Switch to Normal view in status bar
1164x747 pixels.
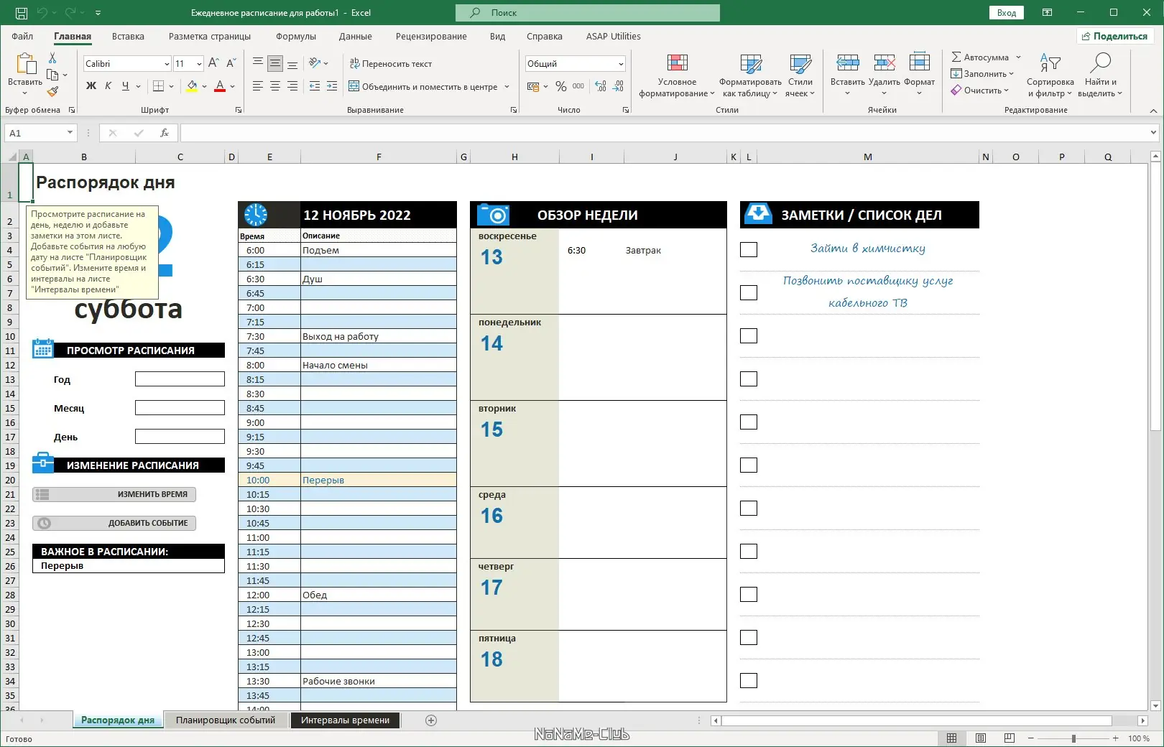point(951,738)
